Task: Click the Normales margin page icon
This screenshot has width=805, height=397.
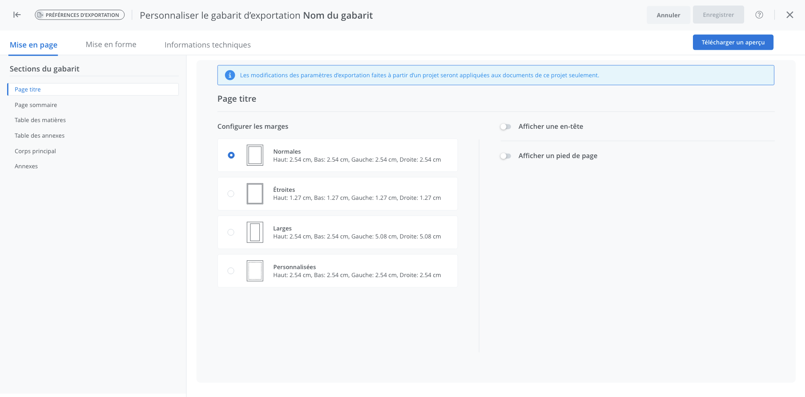Action: 255,155
